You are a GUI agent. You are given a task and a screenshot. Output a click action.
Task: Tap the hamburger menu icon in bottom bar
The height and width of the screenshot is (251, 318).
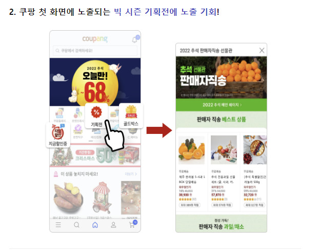click(x=58, y=225)
